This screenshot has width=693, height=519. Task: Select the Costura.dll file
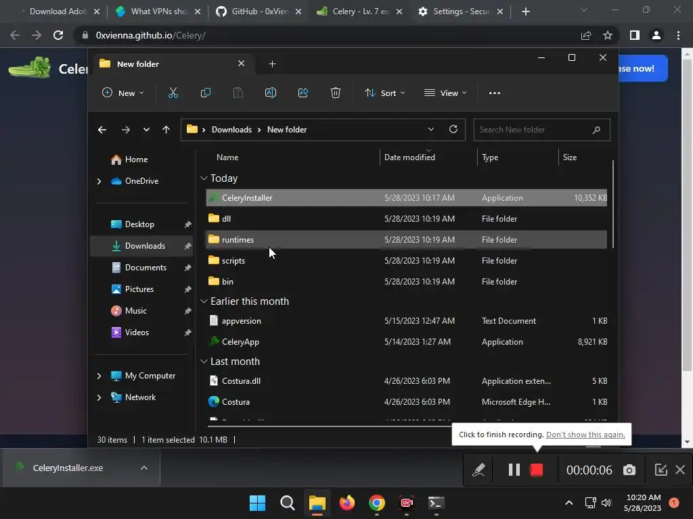pos(407,381)
